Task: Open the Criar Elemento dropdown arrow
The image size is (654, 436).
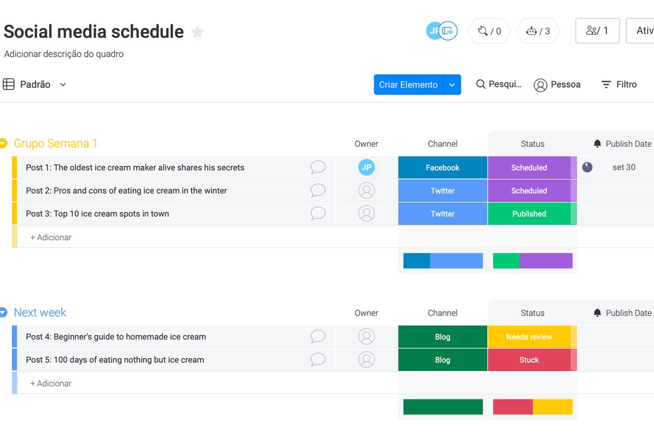Action: (452, 84)
